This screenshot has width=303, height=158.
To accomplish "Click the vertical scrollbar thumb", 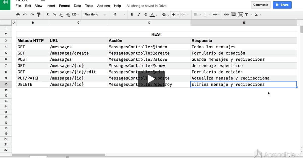I will pos(301,29).
